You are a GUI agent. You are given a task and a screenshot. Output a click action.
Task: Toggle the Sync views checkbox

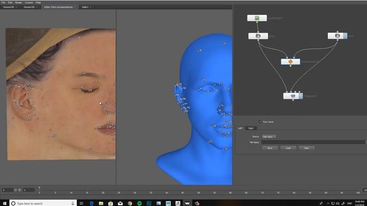[260, 122]
